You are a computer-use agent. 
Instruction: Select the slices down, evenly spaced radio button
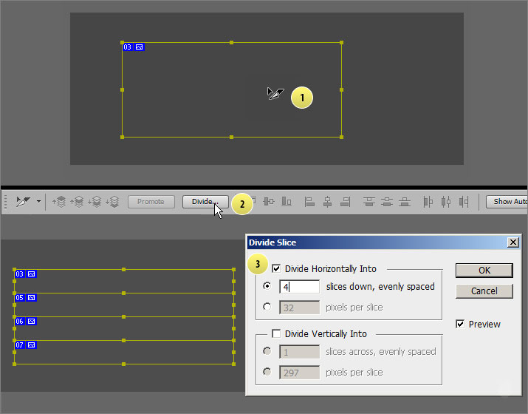click(267, 286)
